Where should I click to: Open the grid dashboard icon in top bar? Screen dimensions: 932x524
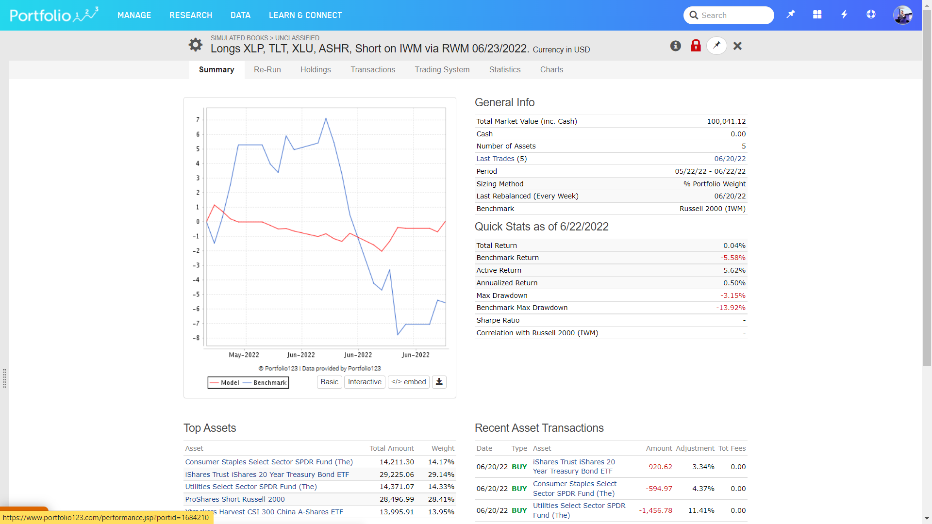point(817,15)
